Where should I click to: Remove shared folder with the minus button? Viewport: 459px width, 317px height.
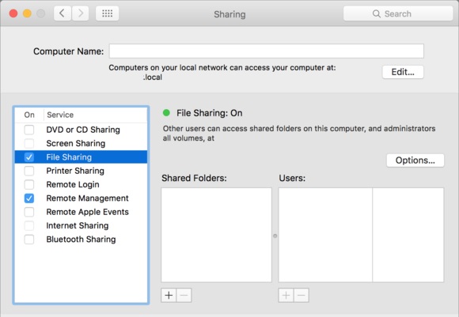184,296
